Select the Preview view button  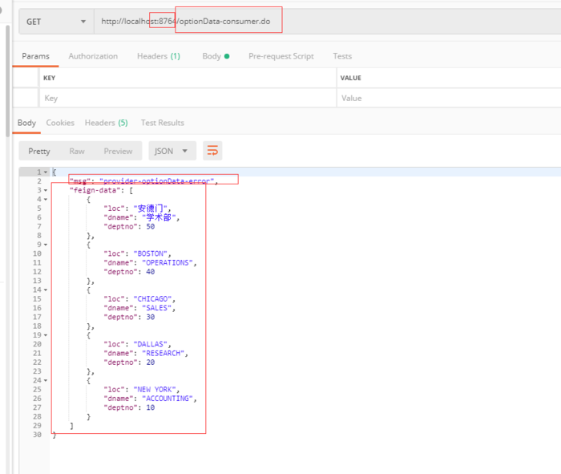click(x=118, y=151)
